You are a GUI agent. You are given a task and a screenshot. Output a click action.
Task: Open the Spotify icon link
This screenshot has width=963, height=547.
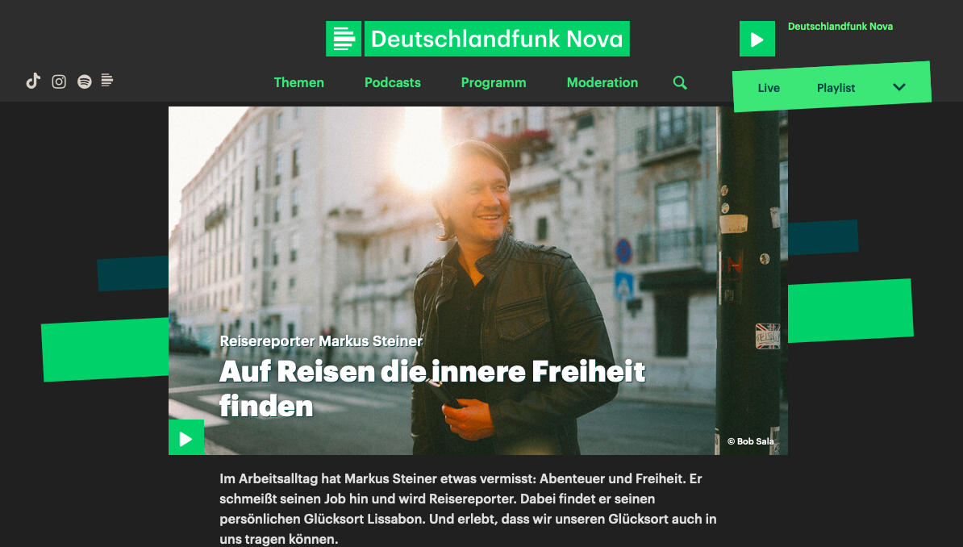tap(85, 81)
